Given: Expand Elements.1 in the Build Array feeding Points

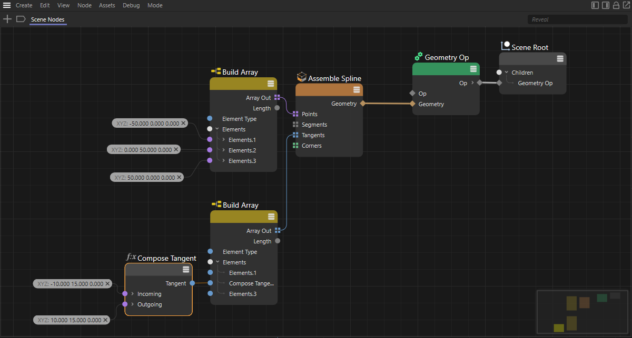Looking at the screenshot, I should click(223, 140).
